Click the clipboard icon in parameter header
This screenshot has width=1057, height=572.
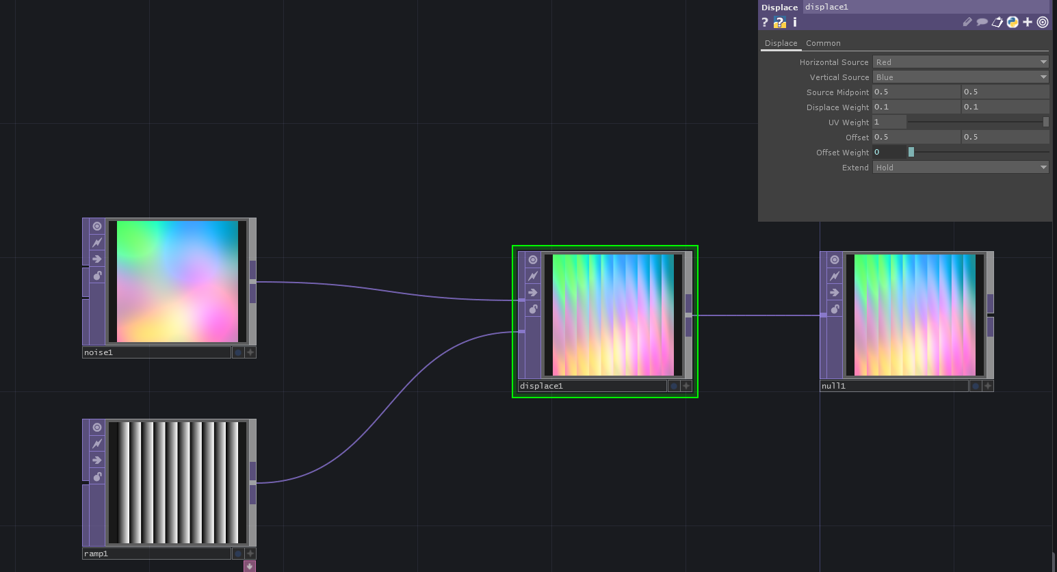[997, 23]
